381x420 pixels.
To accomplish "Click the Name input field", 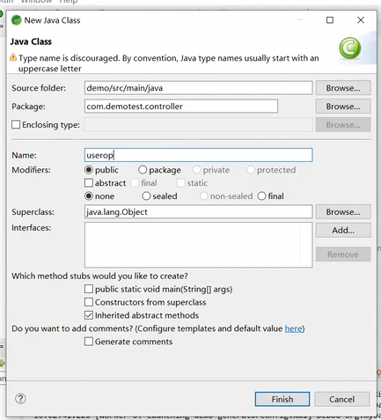I will 199,155.
